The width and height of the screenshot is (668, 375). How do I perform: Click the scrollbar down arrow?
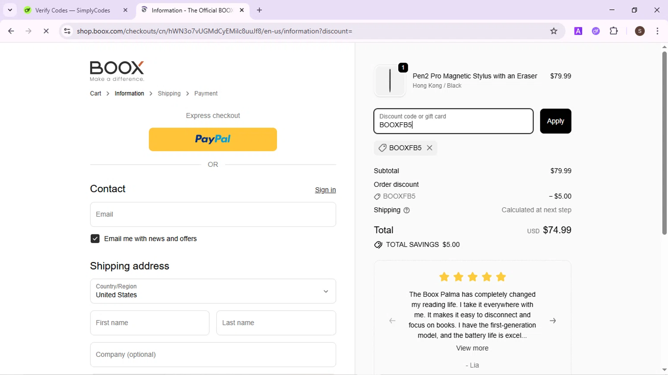(x=664, y=370)
